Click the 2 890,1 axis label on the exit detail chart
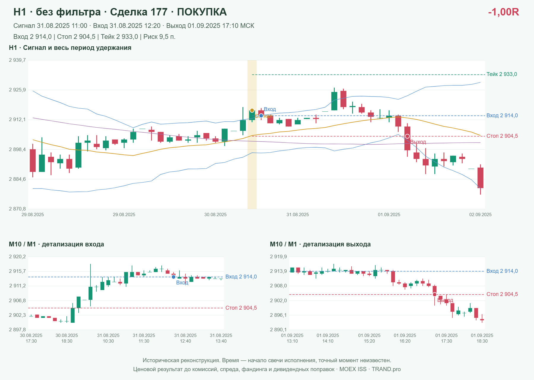This screenshot has height=380, width=534. tap(278, 330)
